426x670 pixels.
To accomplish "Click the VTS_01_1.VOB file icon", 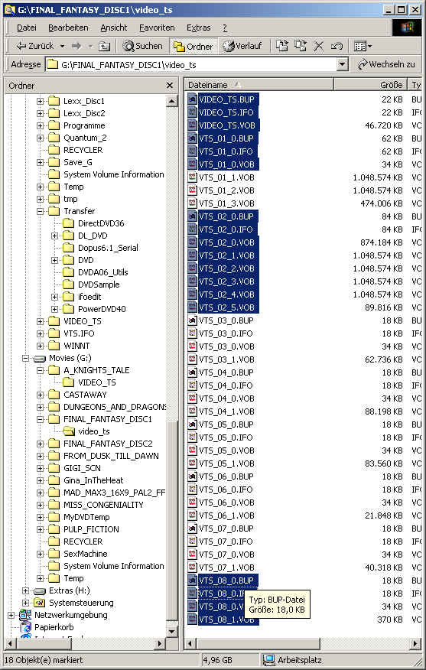I will (x=193, y=177).
